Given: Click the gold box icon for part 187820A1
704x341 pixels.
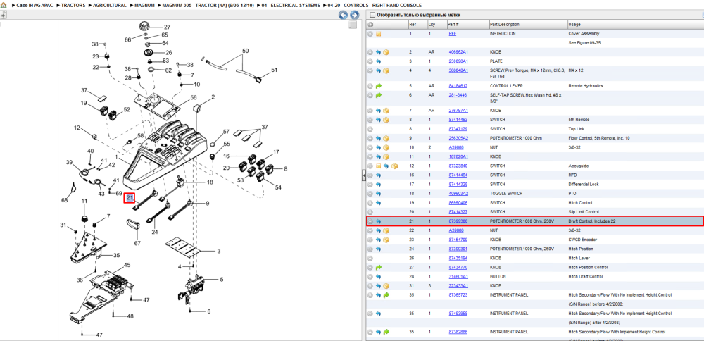Looking at the screenshot, I should 386,156.
